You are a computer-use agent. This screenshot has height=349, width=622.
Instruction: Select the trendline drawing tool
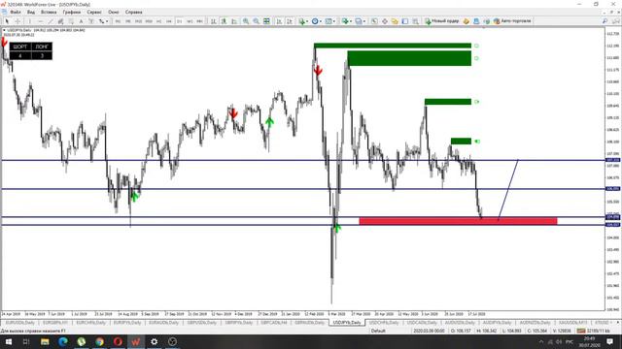(51, 21)
